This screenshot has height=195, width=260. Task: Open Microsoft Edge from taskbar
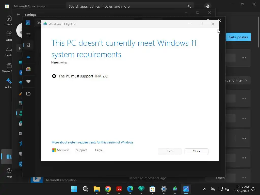coord(130,189)
